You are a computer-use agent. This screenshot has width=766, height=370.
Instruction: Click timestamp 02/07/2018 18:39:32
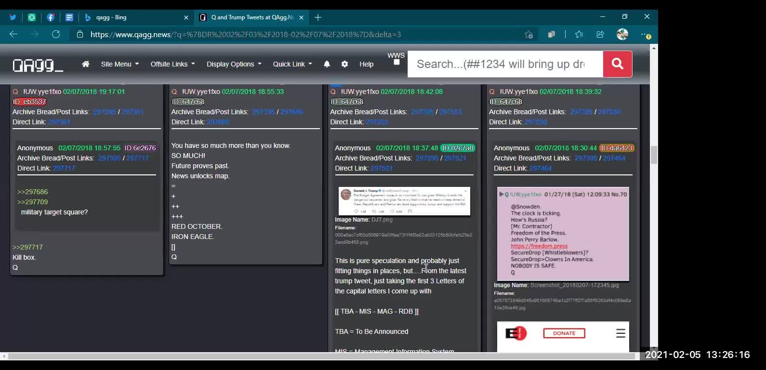point(570,92)
